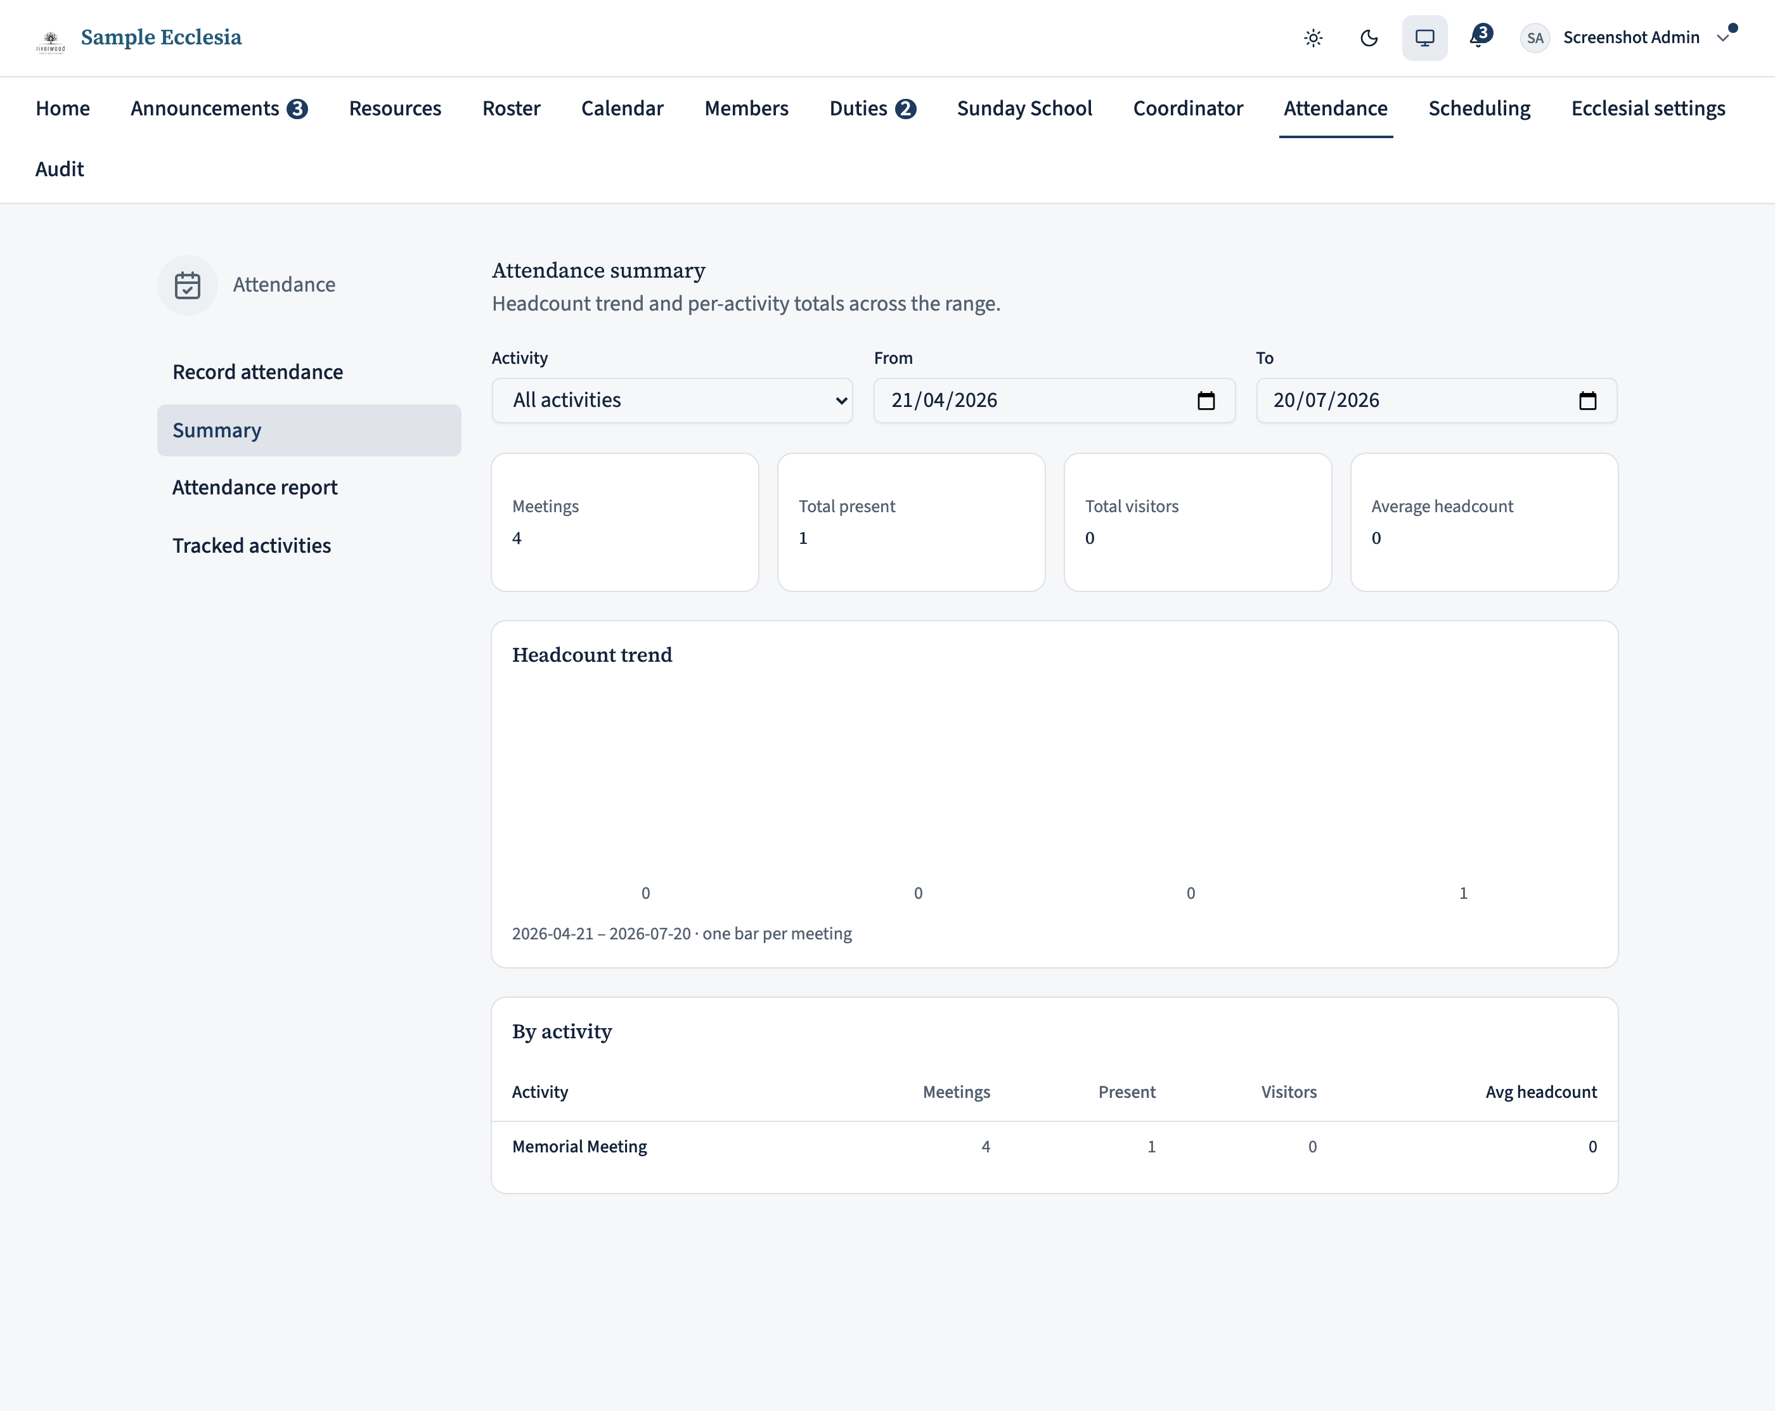The height and width of the screenshot is (1411, 1775).
Task: Click the Total visitors stat card
Action: pos(1198,522)
